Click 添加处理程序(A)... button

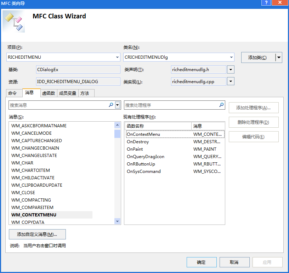click(x=254, y=108)
